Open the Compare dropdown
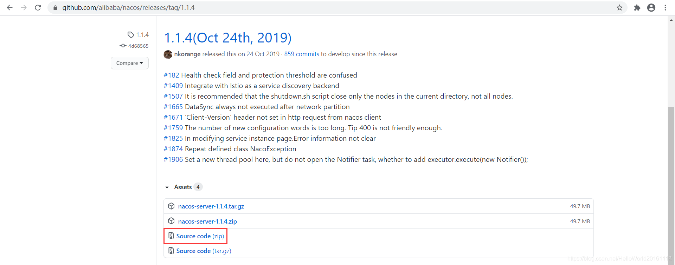This screenshot has width=675, height=265. click(130, 63)
